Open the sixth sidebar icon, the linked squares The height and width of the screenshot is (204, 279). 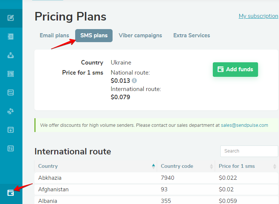pyautogui.click(x=11, y=111)
